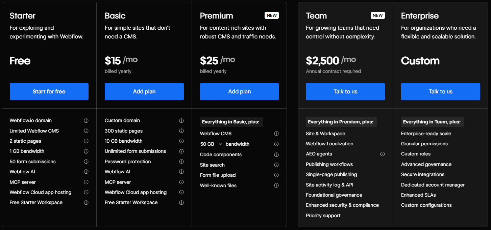Open Starter plan Webflow Cloud app hosting info

86,192
